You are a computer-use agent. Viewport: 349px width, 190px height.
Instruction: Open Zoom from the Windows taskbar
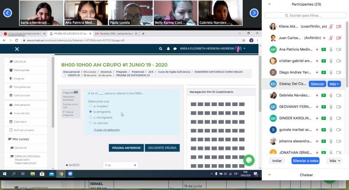pyautogui.click(x=70, y=174)
